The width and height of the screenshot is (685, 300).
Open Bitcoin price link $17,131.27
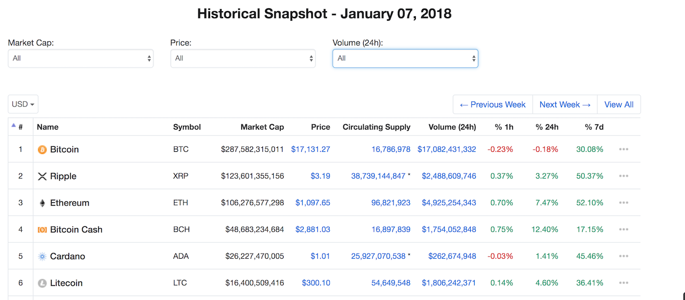click(x=310, y=149)
